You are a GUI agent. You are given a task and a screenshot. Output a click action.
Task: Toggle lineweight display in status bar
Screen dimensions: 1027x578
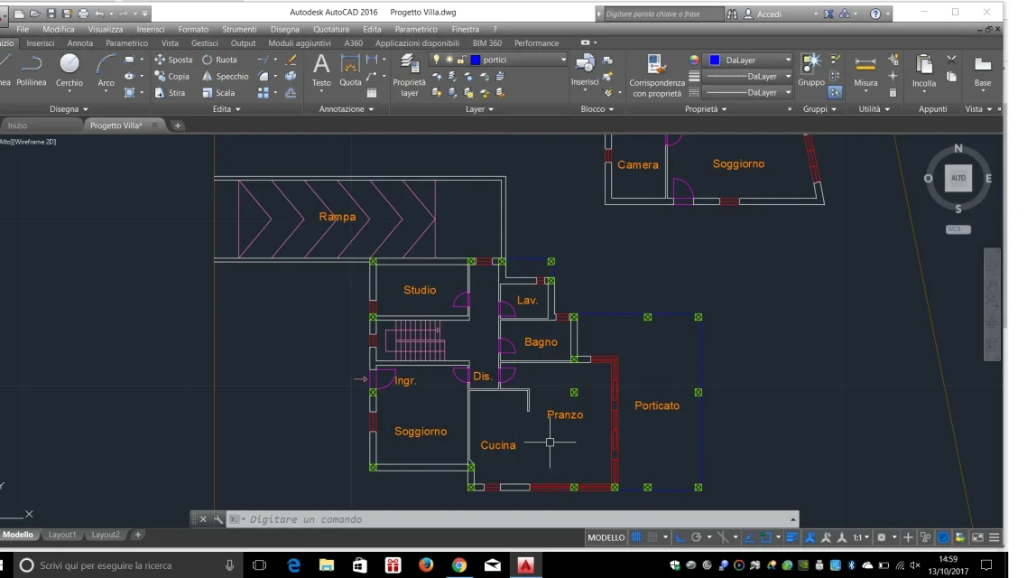[791, 537]
